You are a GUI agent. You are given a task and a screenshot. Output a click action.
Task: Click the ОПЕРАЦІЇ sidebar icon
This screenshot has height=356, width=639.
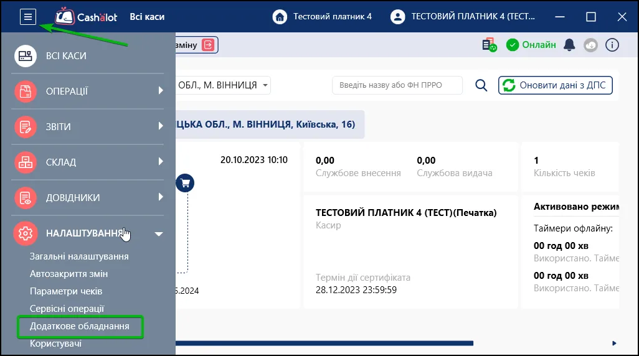click(x=26, y=91)
